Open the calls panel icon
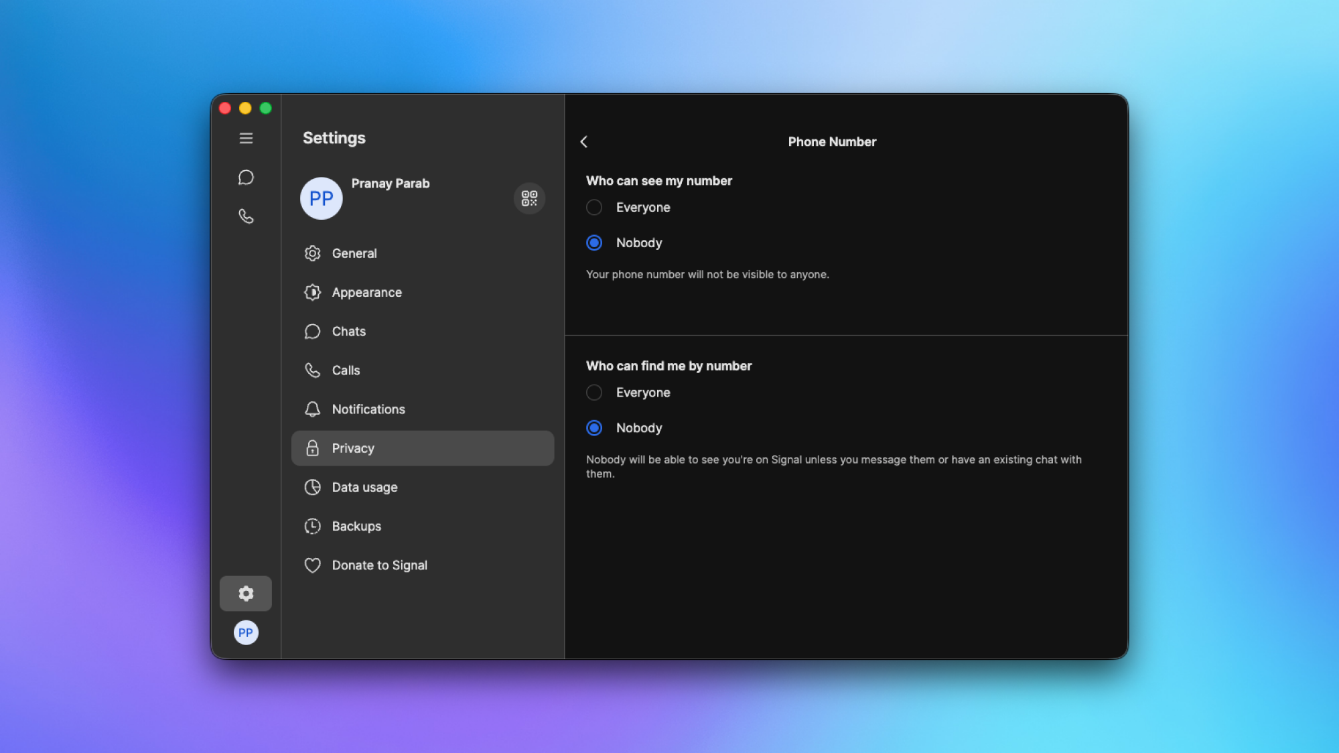Screen dimensions: 1339x753 [x=246, y=216]
